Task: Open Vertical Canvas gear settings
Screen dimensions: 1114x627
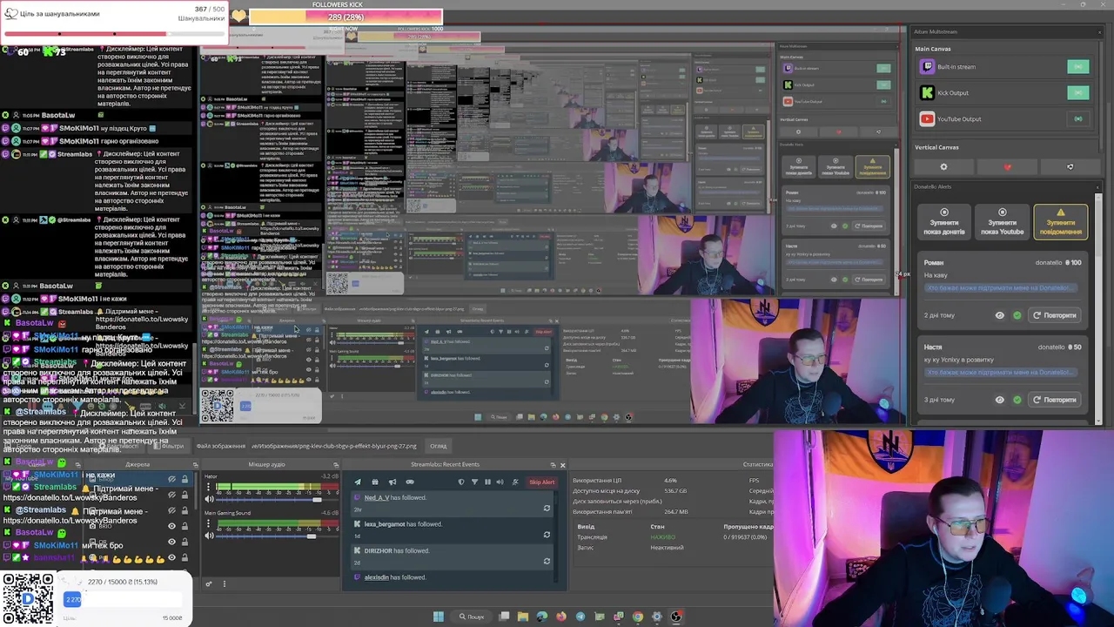Action: [943, 166]
